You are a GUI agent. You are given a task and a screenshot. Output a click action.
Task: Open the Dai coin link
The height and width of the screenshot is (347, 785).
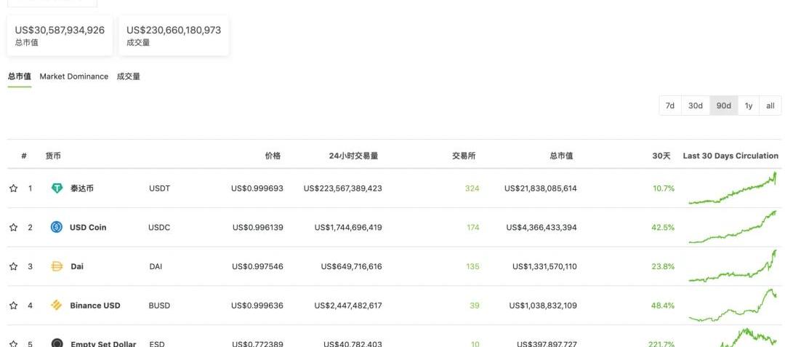[x=77, y=266]
